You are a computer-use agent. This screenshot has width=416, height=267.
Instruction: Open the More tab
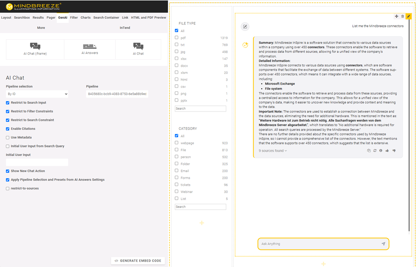(x=41, y=28)
